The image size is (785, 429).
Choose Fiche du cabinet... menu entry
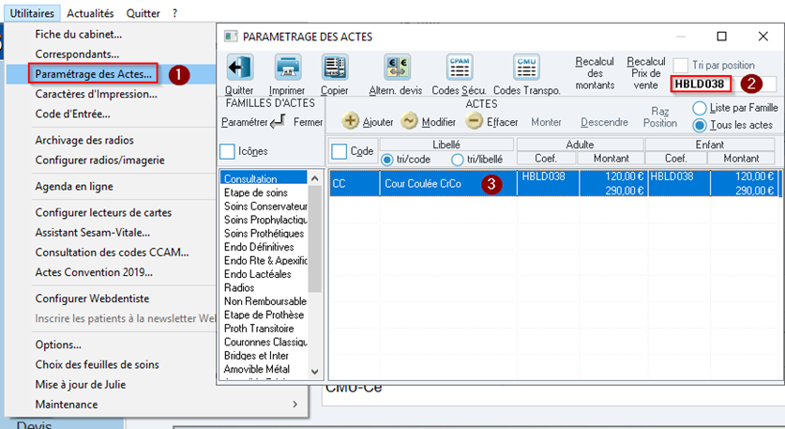coord(79,34)
